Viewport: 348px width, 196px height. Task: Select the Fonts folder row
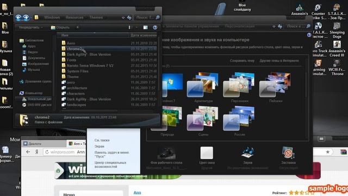coord(109,60)
